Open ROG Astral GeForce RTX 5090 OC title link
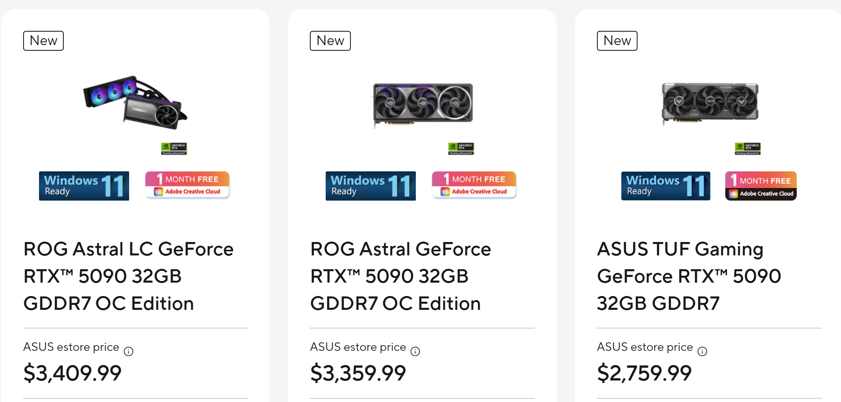Viewport: 841px width, 402px height. pos(400,276)
